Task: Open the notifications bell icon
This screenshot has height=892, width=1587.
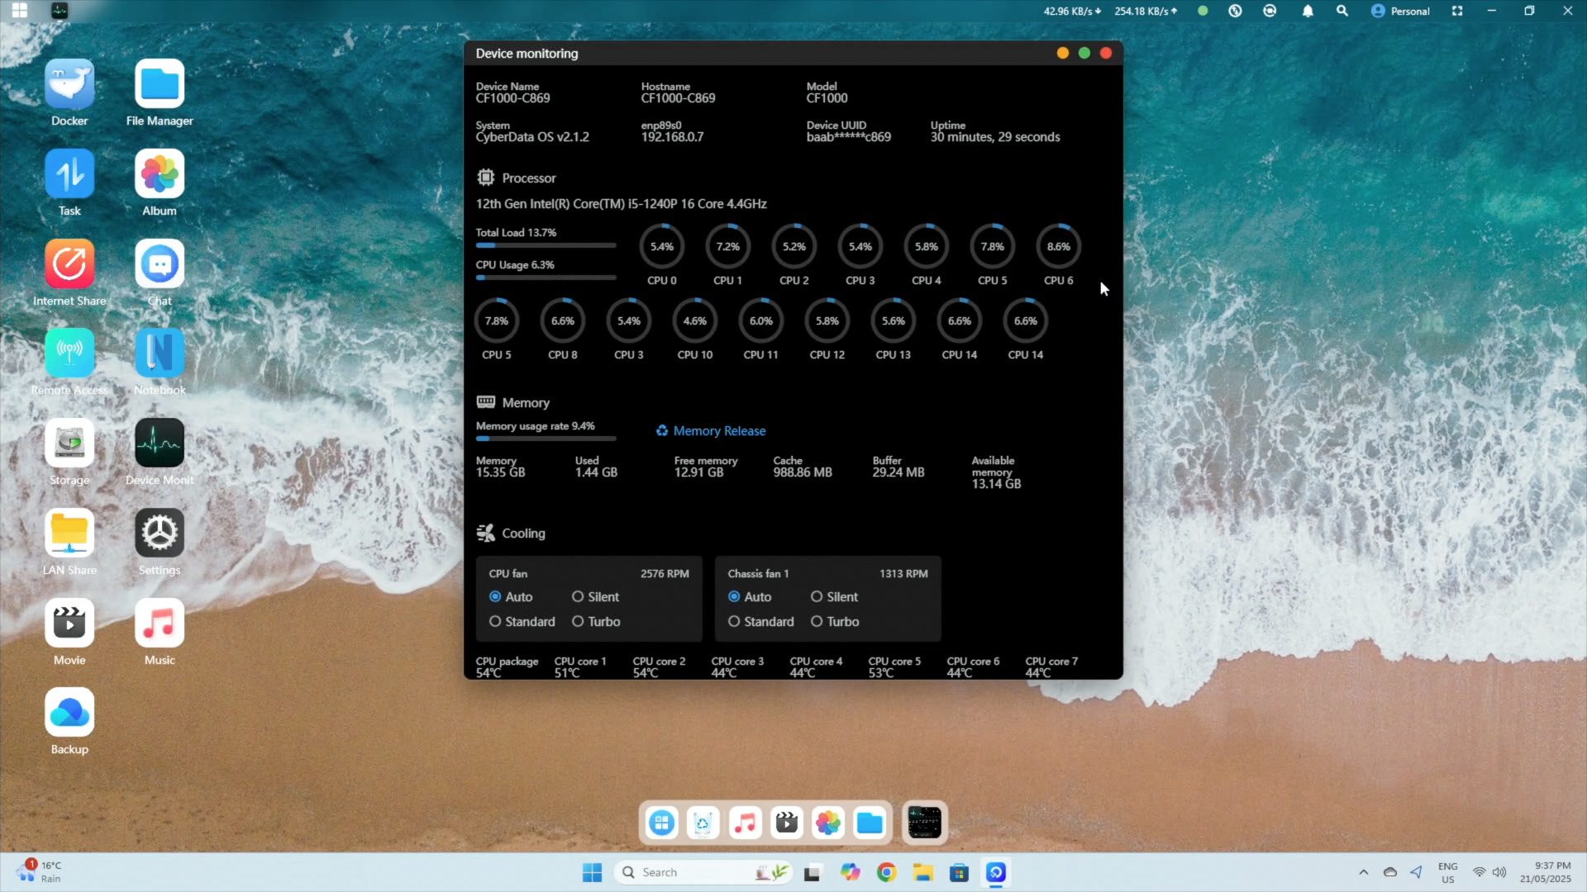Action: point(1308,12)
